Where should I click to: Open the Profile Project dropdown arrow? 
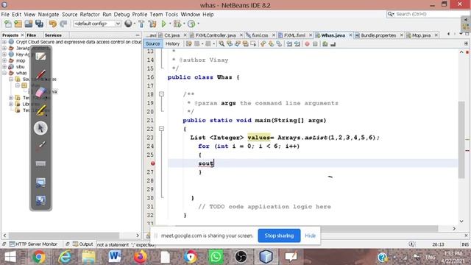tap(198, 24)
